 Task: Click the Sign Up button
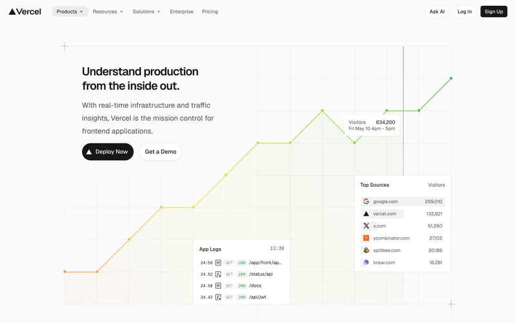494,12
